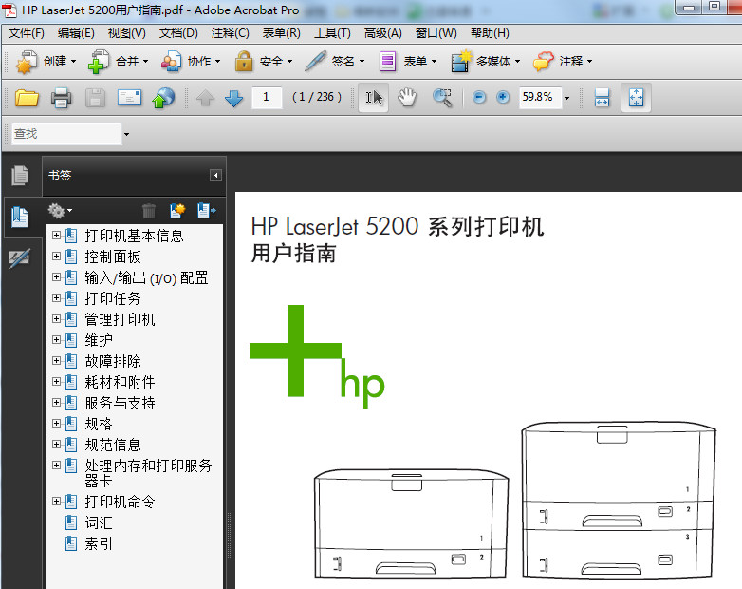742x589 pixels.
Task: Click the Save floppy disk icon
Action: [95, 98]
